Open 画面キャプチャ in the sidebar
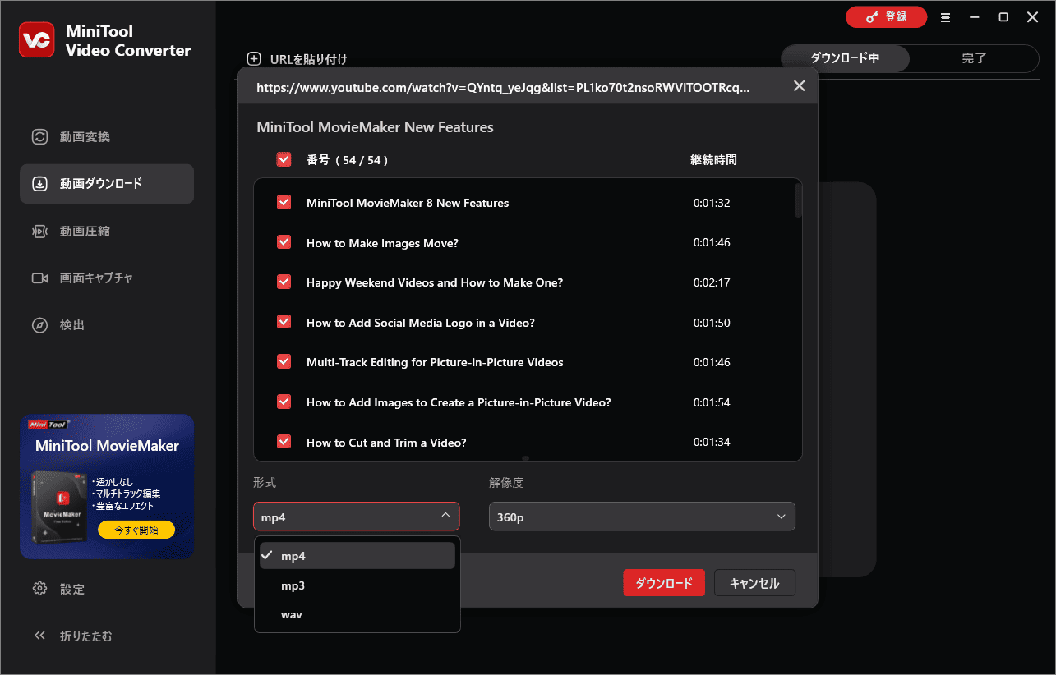 107,278
